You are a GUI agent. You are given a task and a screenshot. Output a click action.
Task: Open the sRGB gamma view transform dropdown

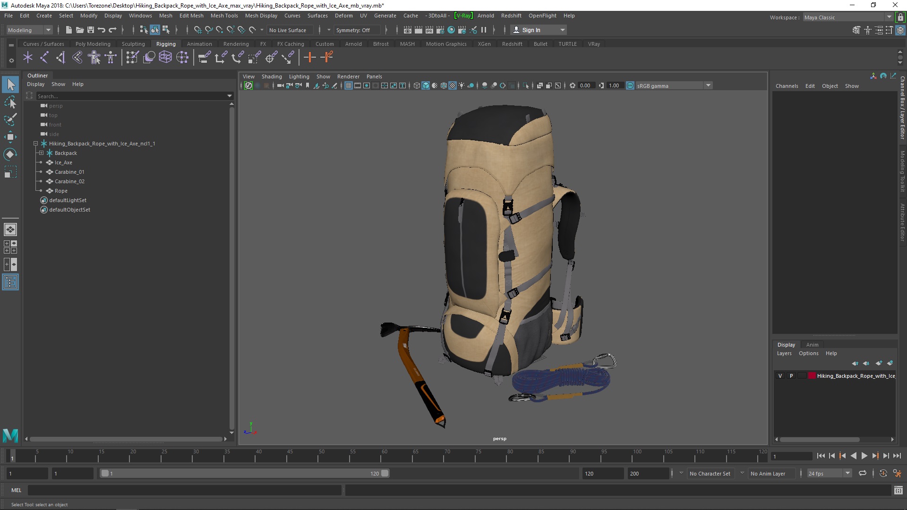tap(674, 85)
